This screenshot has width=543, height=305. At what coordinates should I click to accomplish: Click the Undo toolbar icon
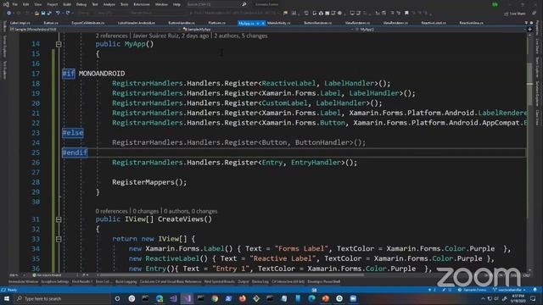point(58,14)
